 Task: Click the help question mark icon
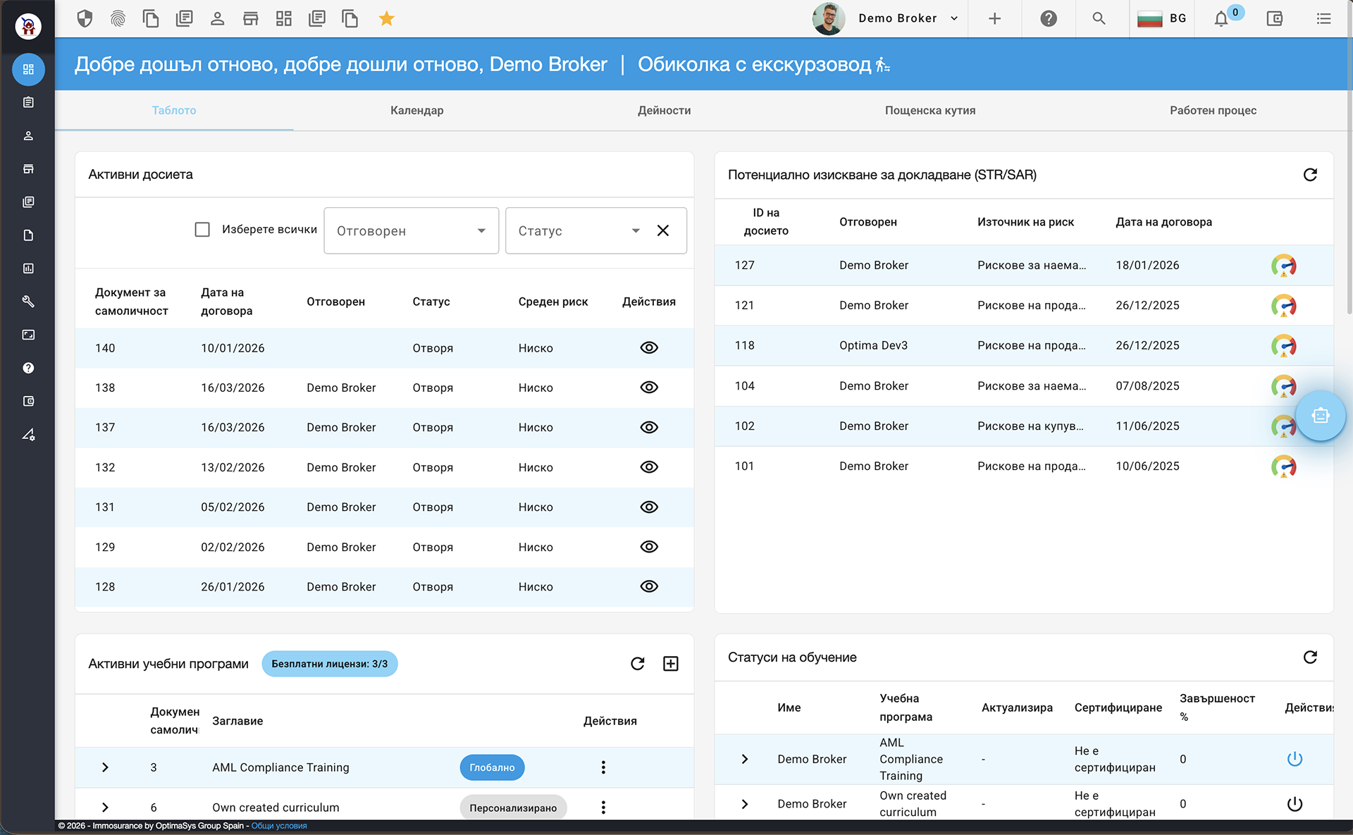click(x=1049, y=18)
